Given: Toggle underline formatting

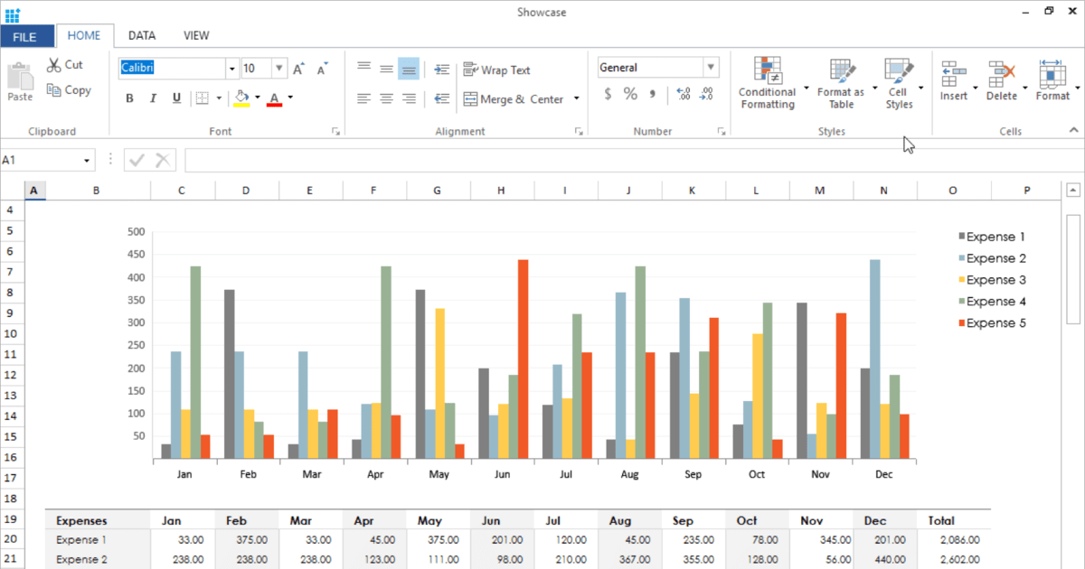Looking at the screenshot, I should (176, 98).
